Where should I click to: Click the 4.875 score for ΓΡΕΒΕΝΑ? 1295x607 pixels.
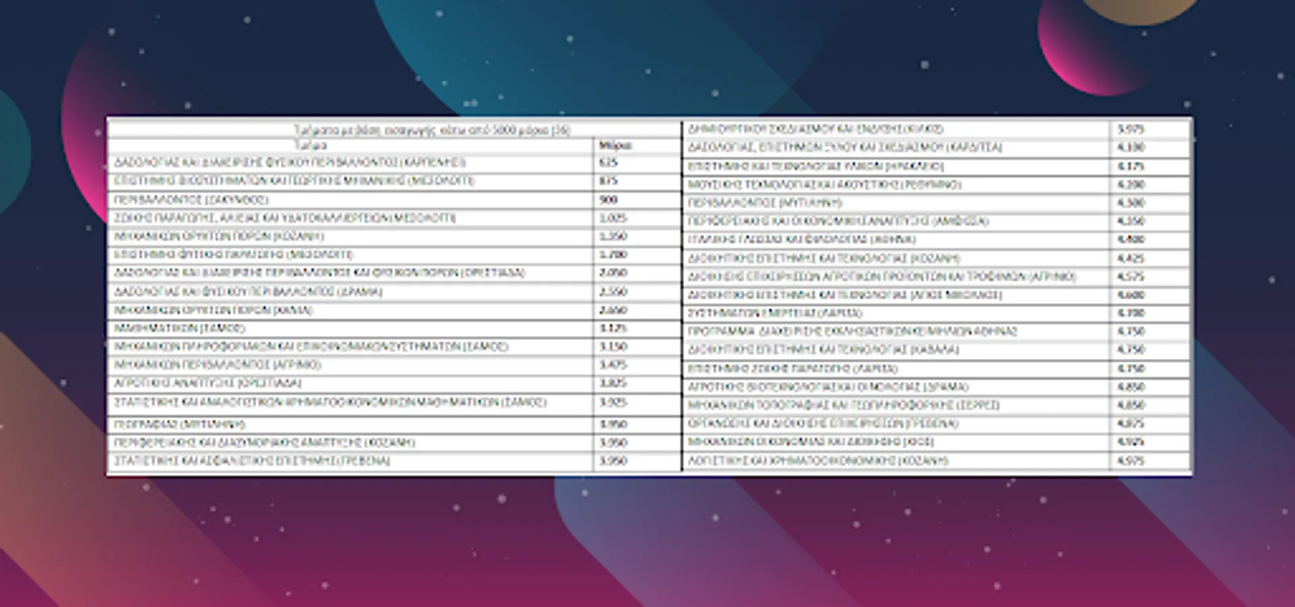(x=1131, y=424)
